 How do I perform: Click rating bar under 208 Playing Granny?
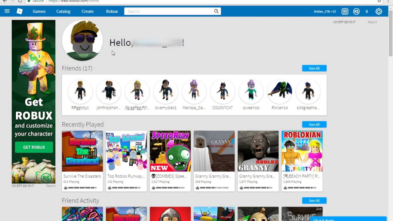pyautogui.click(x=214, y=188)
